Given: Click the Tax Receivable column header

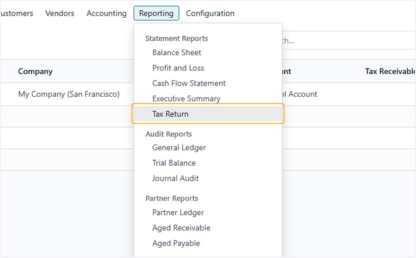Looking at the screenshot, I should point(390,71).
